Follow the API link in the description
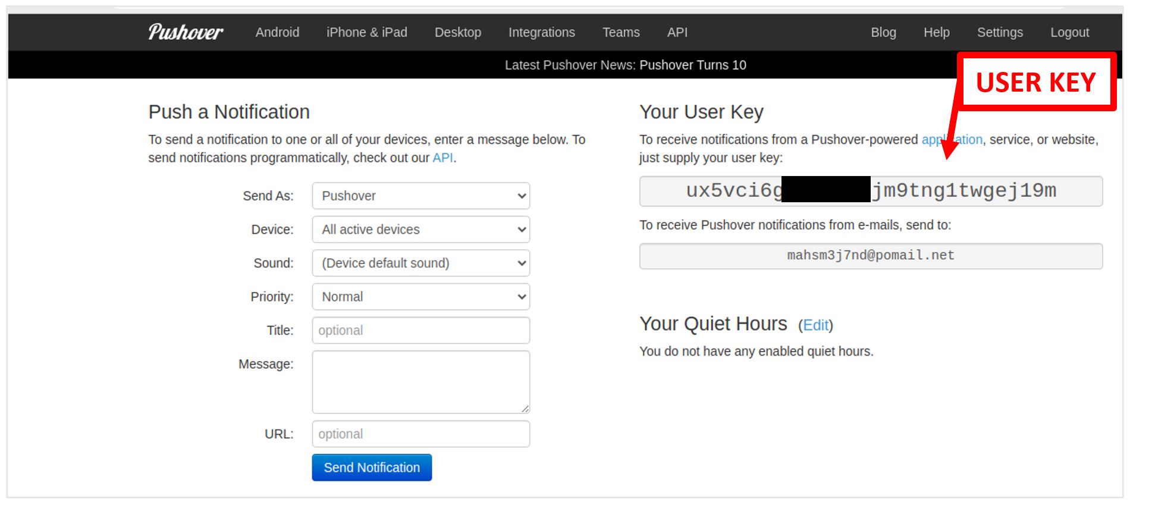 coord(442,158)
